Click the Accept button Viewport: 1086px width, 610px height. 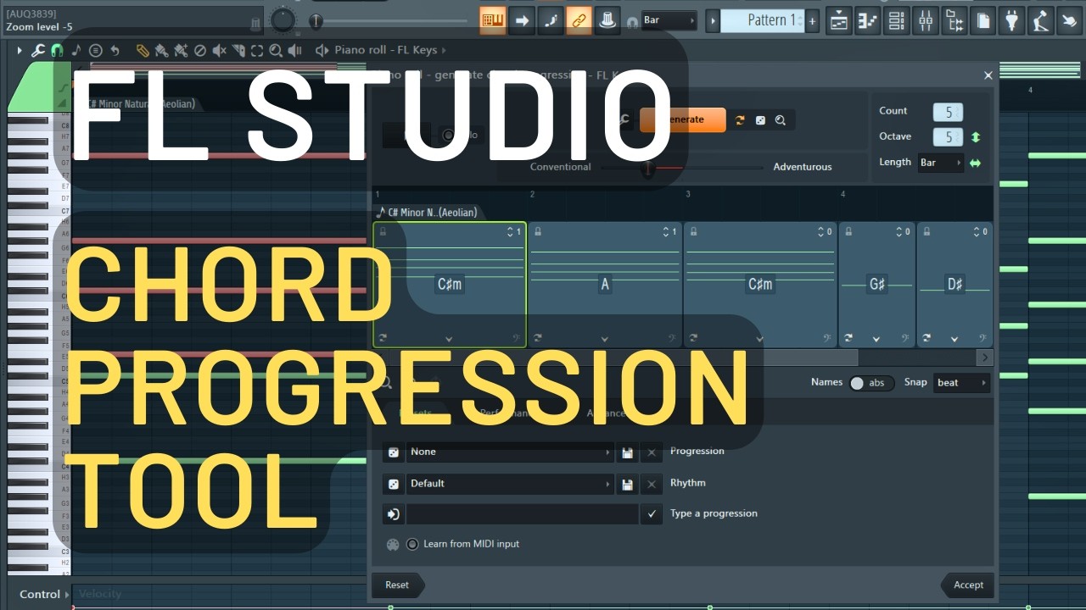(967, 585)
